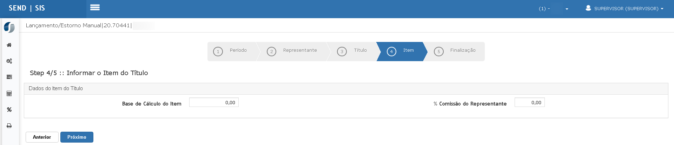Click the printer sidebar icon

(x=9, y=125)
